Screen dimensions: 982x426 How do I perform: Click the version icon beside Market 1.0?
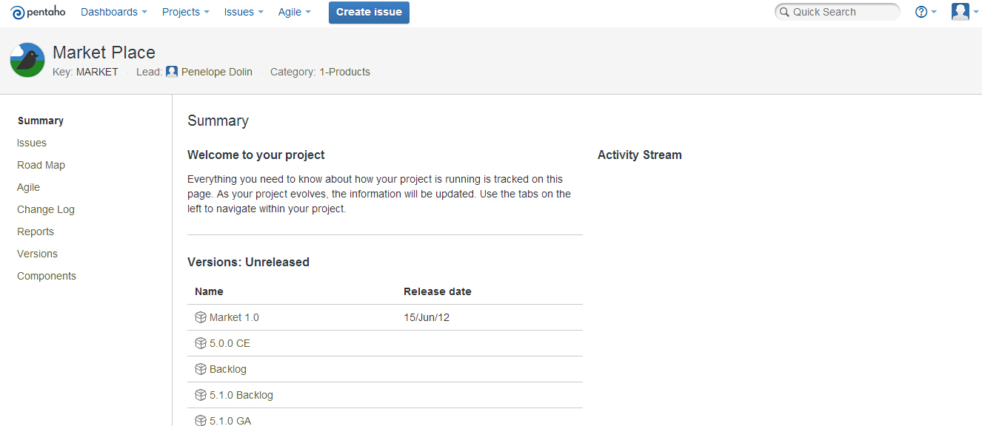pyautogui.click(x=200, y=317)
